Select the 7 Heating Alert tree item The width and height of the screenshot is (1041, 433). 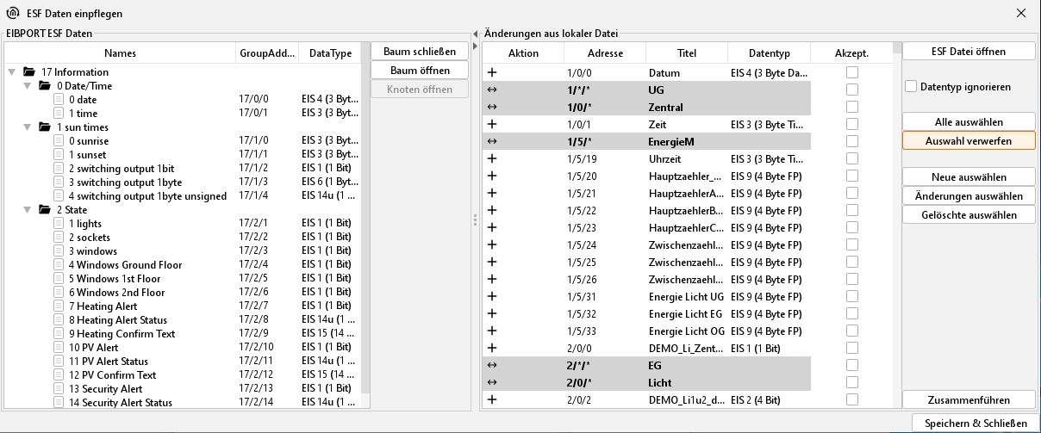103,306
